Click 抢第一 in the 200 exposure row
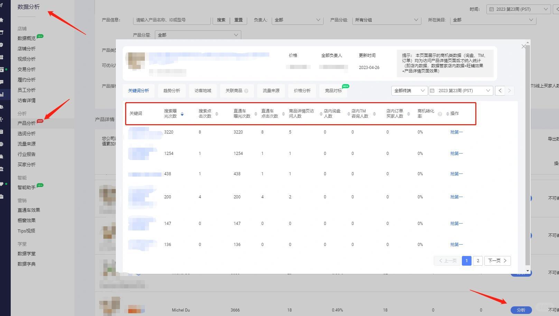Screen dimensions: 559x316 coord(456,197)
